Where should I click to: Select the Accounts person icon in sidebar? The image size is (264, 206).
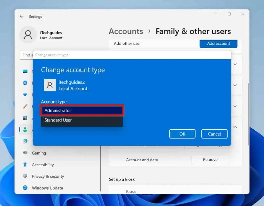click(x=25, y=130)
